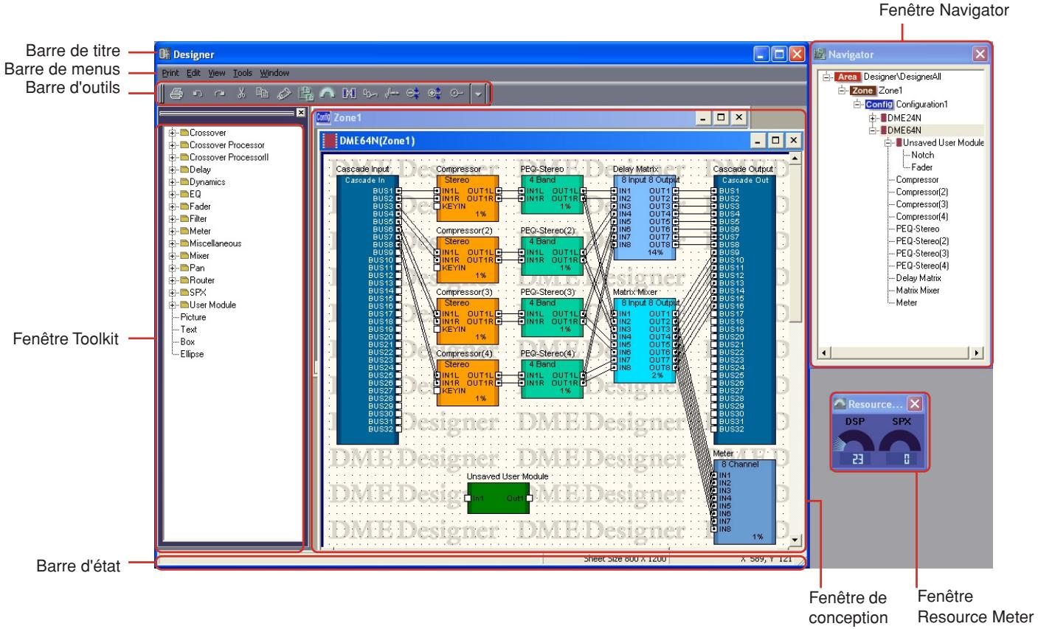This screenshot has width=1038, height=629.
Task: Click the arch-shaped Resource Meter toolbar icon
Action: click(327, 94)
